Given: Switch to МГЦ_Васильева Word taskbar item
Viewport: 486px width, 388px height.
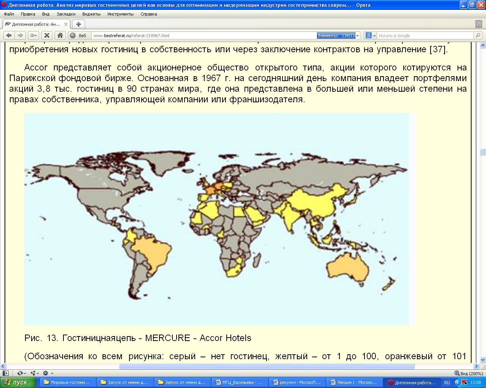Looking at the screenshot, I should pyautogui.click(x=240, y=382).
